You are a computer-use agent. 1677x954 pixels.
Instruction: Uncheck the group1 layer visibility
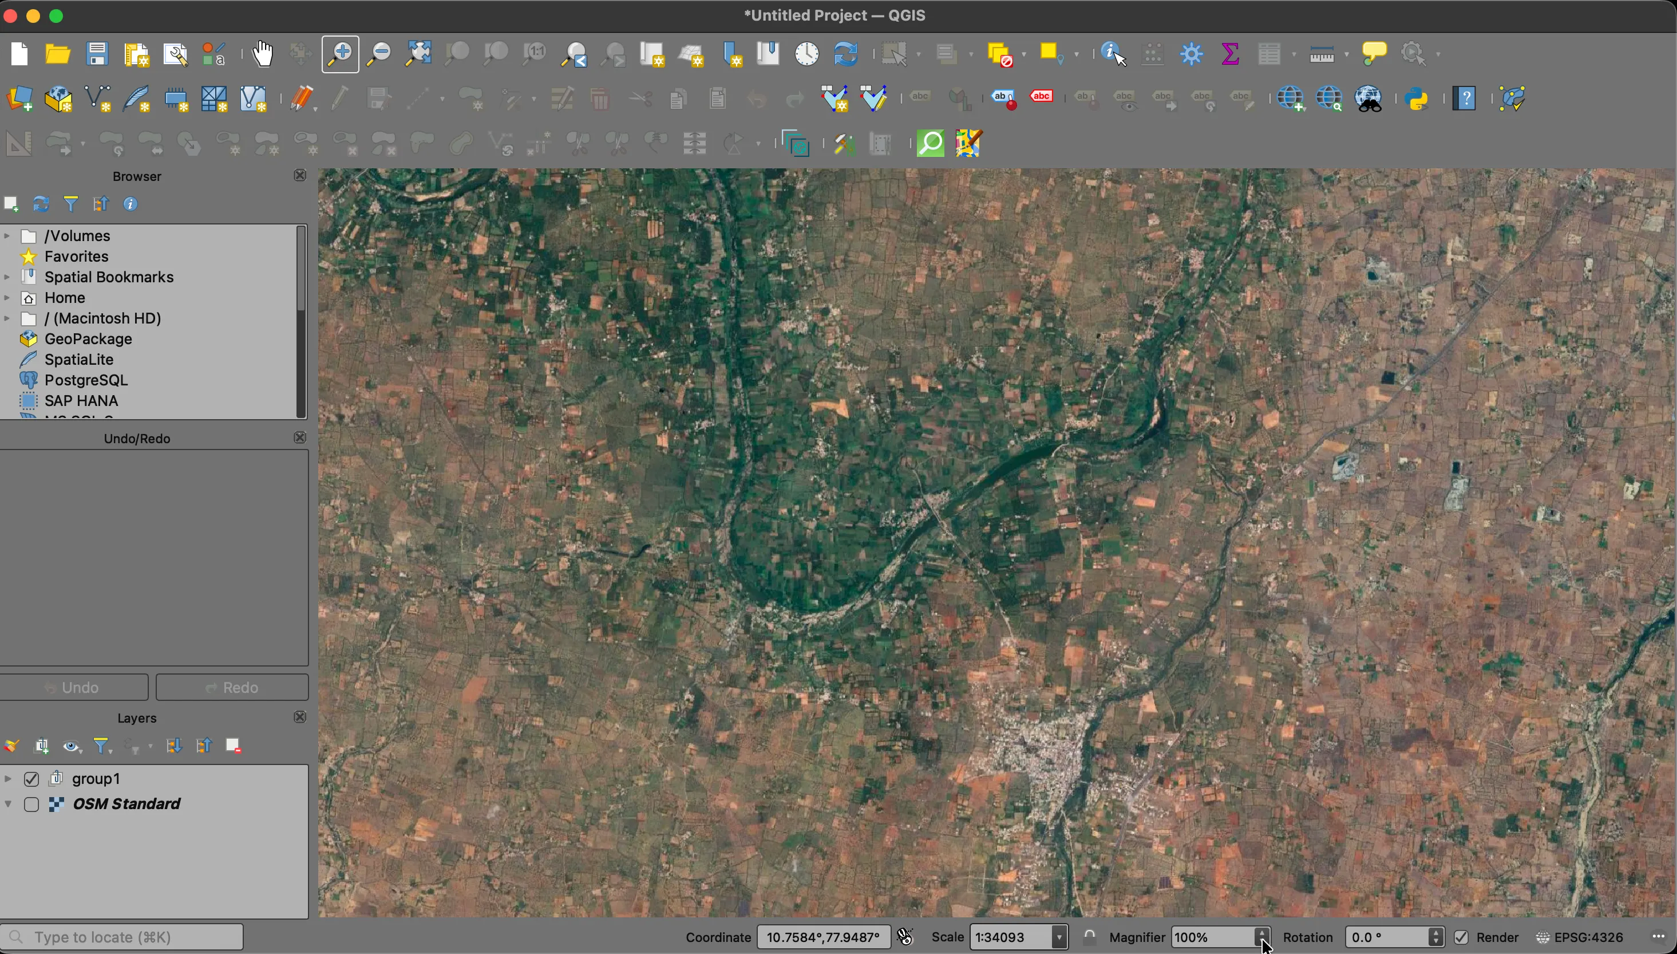click(31, 779)
